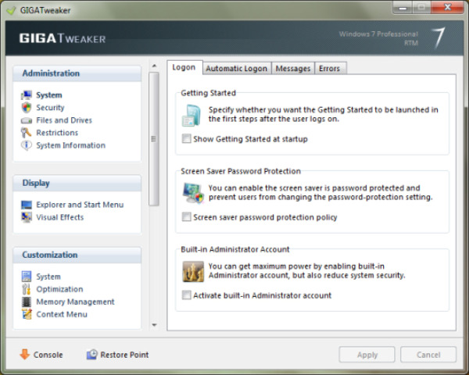
Task: Collapse the Administration section header
Action: pos(77,74)
